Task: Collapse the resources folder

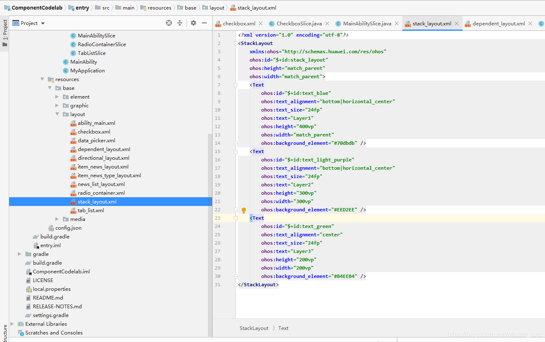Action: [42, 79]
